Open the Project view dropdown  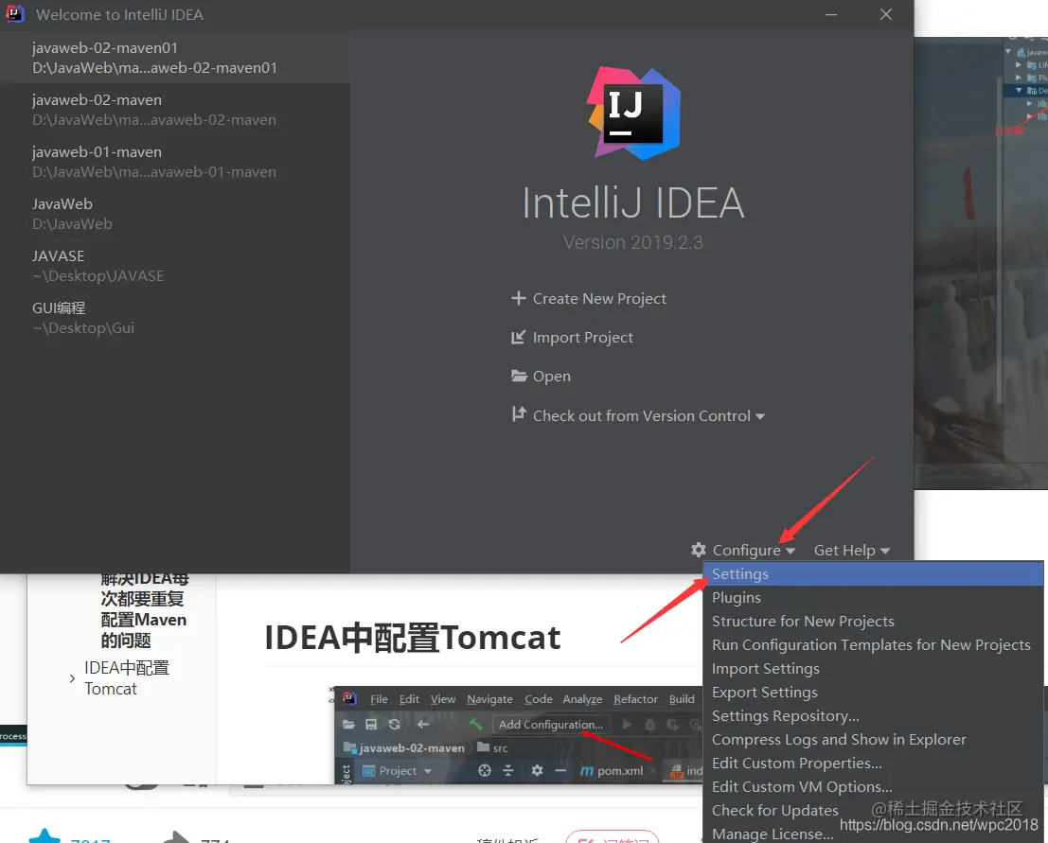coord(399,771)
